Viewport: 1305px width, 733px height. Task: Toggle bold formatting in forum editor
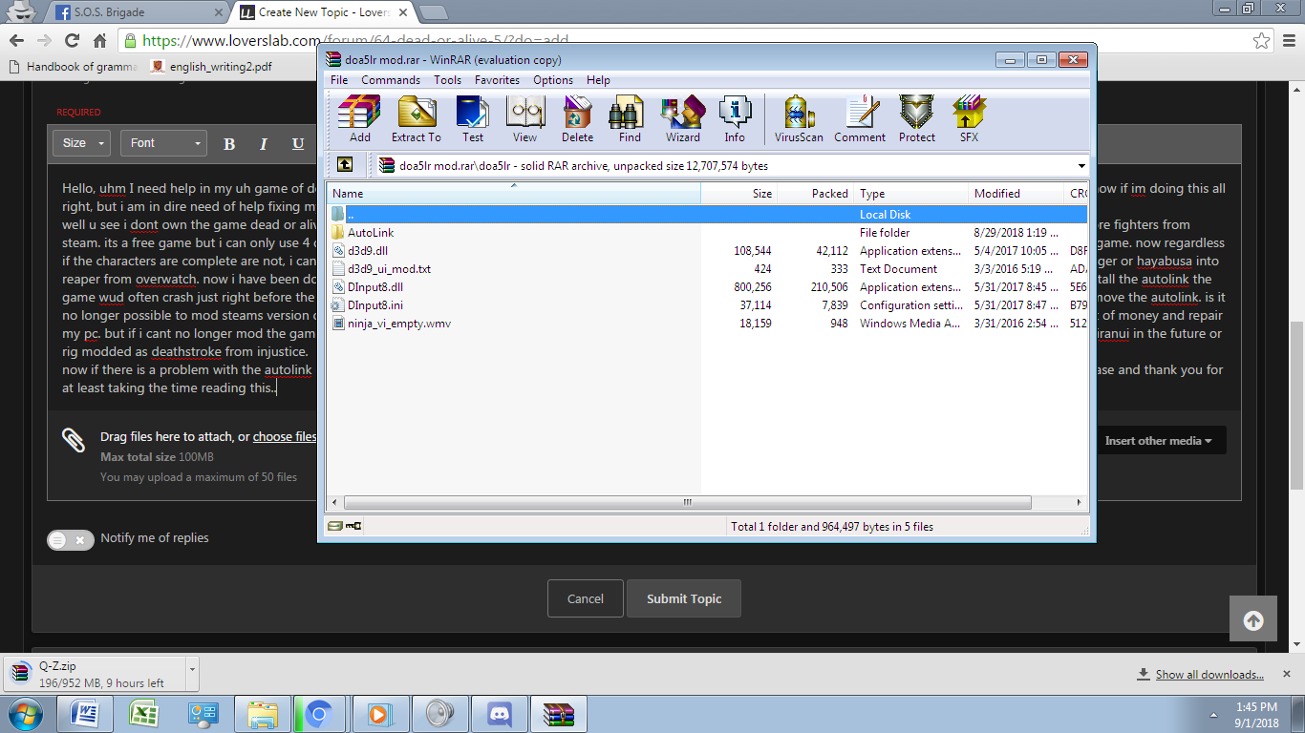tap(229, 144)
